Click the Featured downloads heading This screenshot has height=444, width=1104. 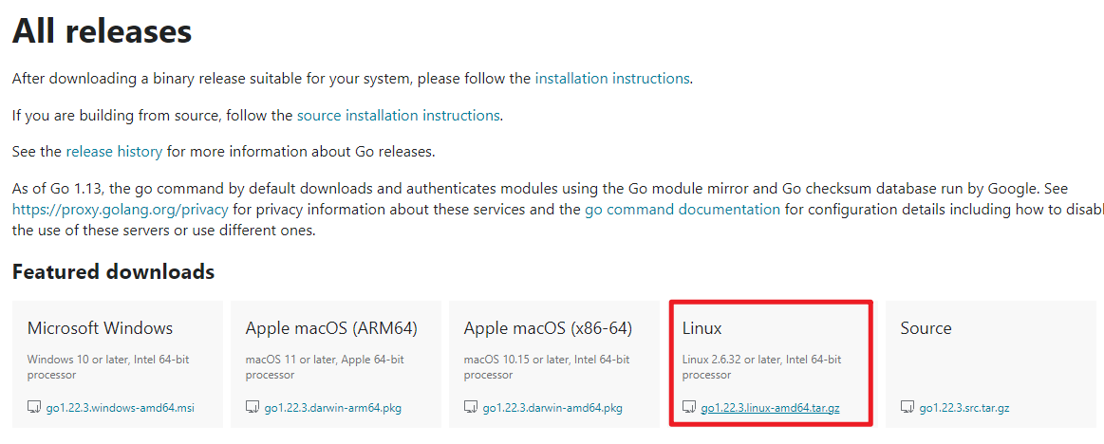pos(113,271)
